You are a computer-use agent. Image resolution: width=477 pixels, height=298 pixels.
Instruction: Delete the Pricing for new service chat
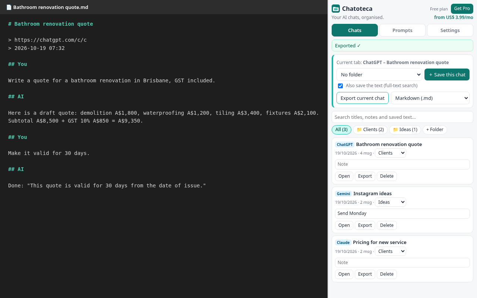[387, 274]
